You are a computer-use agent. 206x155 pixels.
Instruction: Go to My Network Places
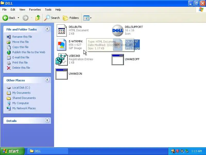click(24, 108)
